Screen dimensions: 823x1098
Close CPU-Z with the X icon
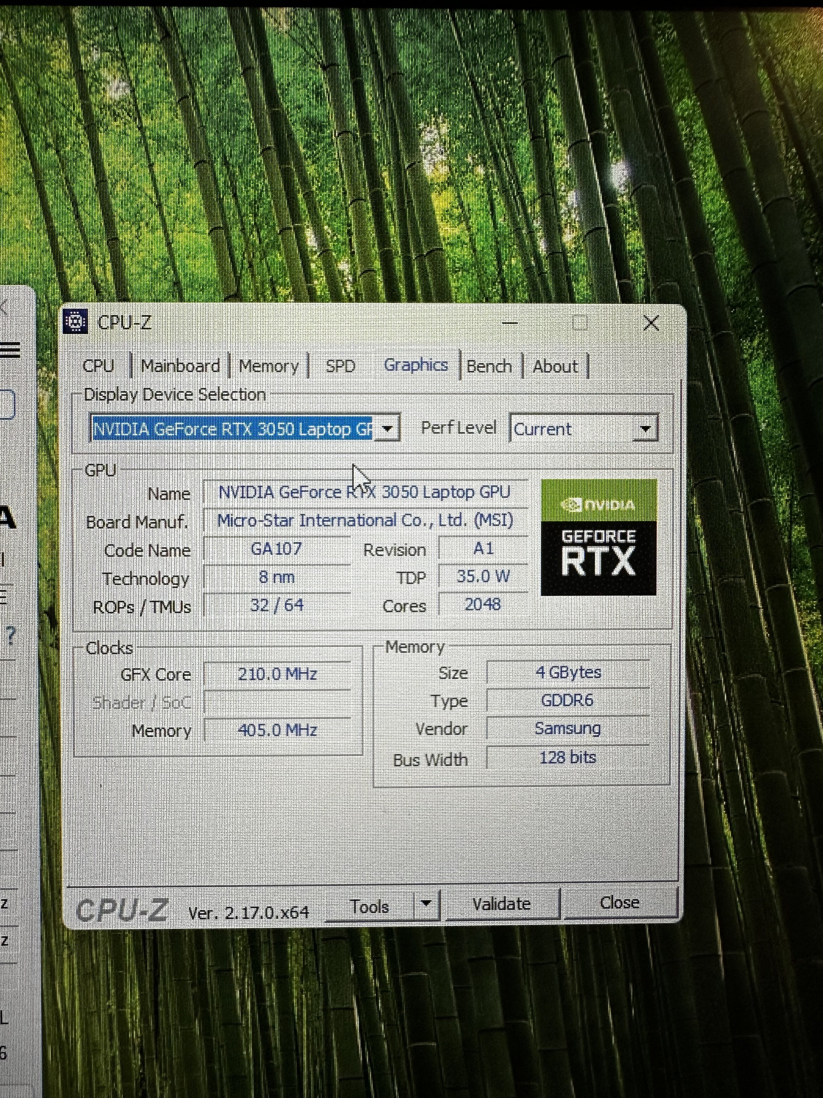(651, 323)
